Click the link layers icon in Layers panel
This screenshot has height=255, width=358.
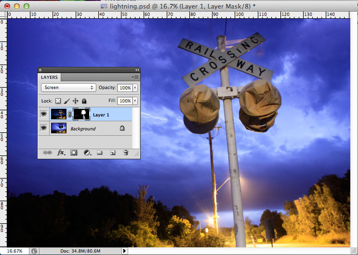click(x=47, y=153)
